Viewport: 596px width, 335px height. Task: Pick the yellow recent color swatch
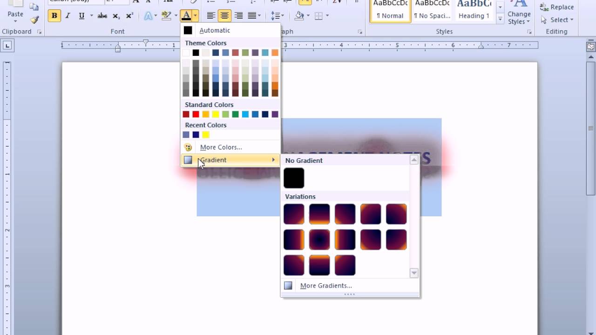[x=206, y=135]
